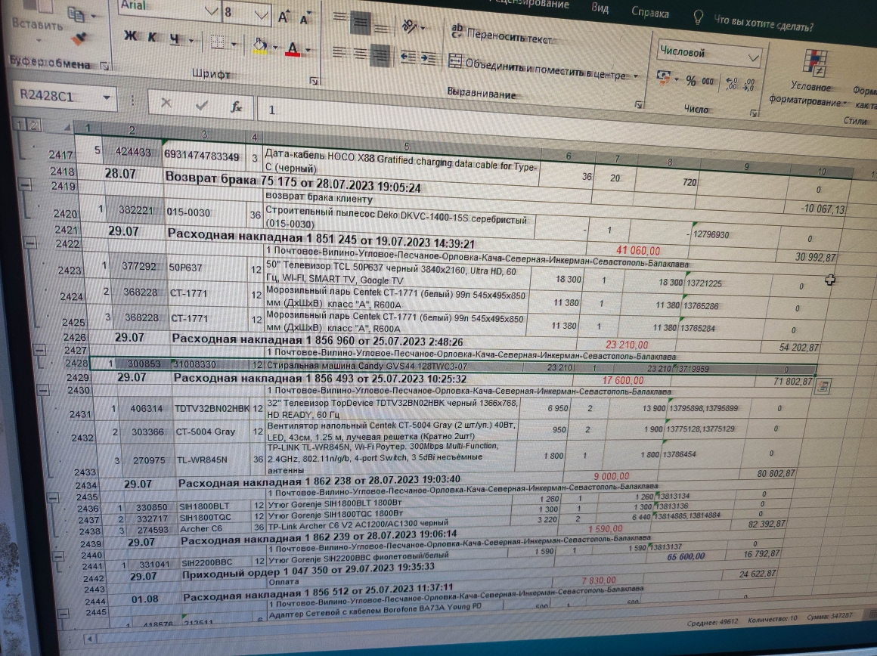Activate the Format Painter brush
This screenshot has height=656, width=877.
(80, 39)
